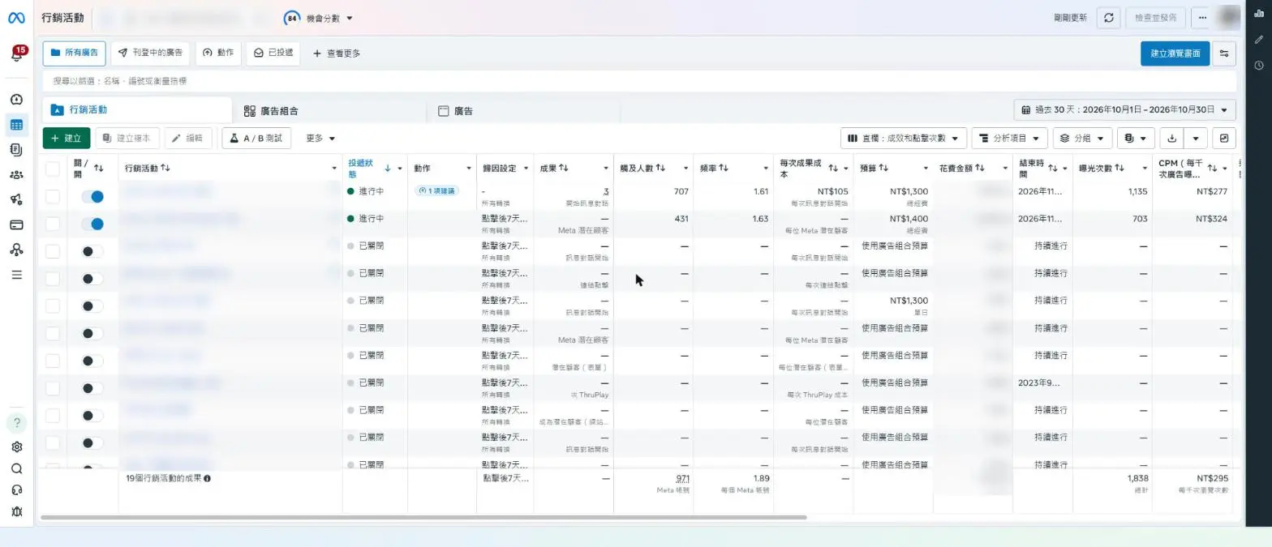1272x547 pixels.
Task: Open edit pencil icon in right rail
Action: pos(1258,39)
